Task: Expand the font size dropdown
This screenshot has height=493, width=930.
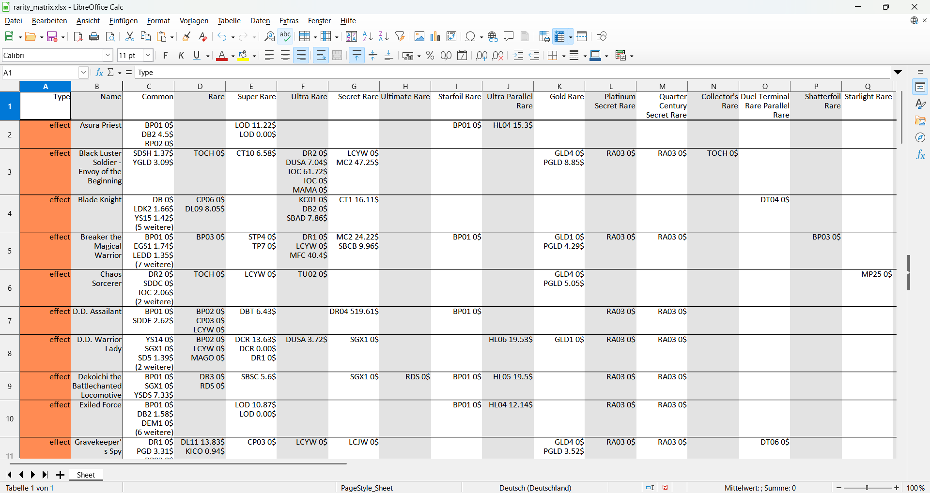Action: click(148, 56)
